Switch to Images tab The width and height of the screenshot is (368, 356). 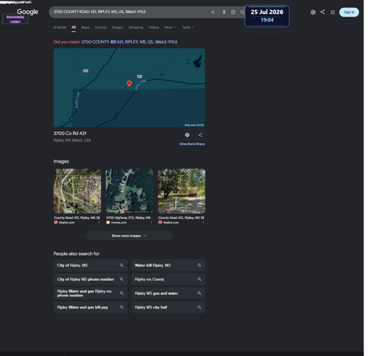point(118,27)
